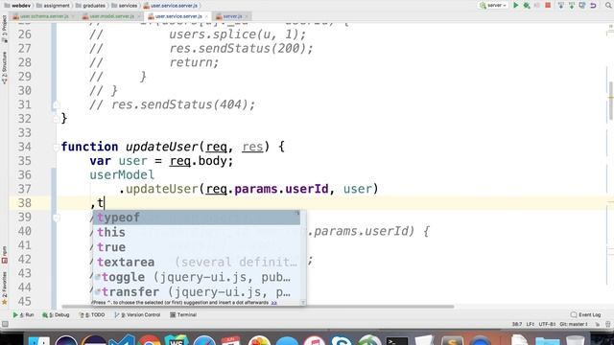Screen dimensions: 614x345
Task: Open Skype from the Dock
Action: pos(342,341)
